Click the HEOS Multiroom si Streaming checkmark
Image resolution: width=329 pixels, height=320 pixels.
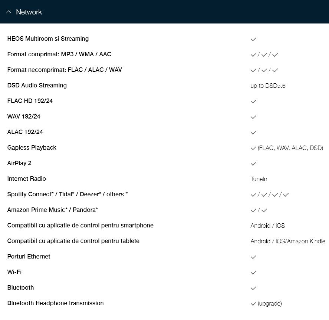pos(253,39)
